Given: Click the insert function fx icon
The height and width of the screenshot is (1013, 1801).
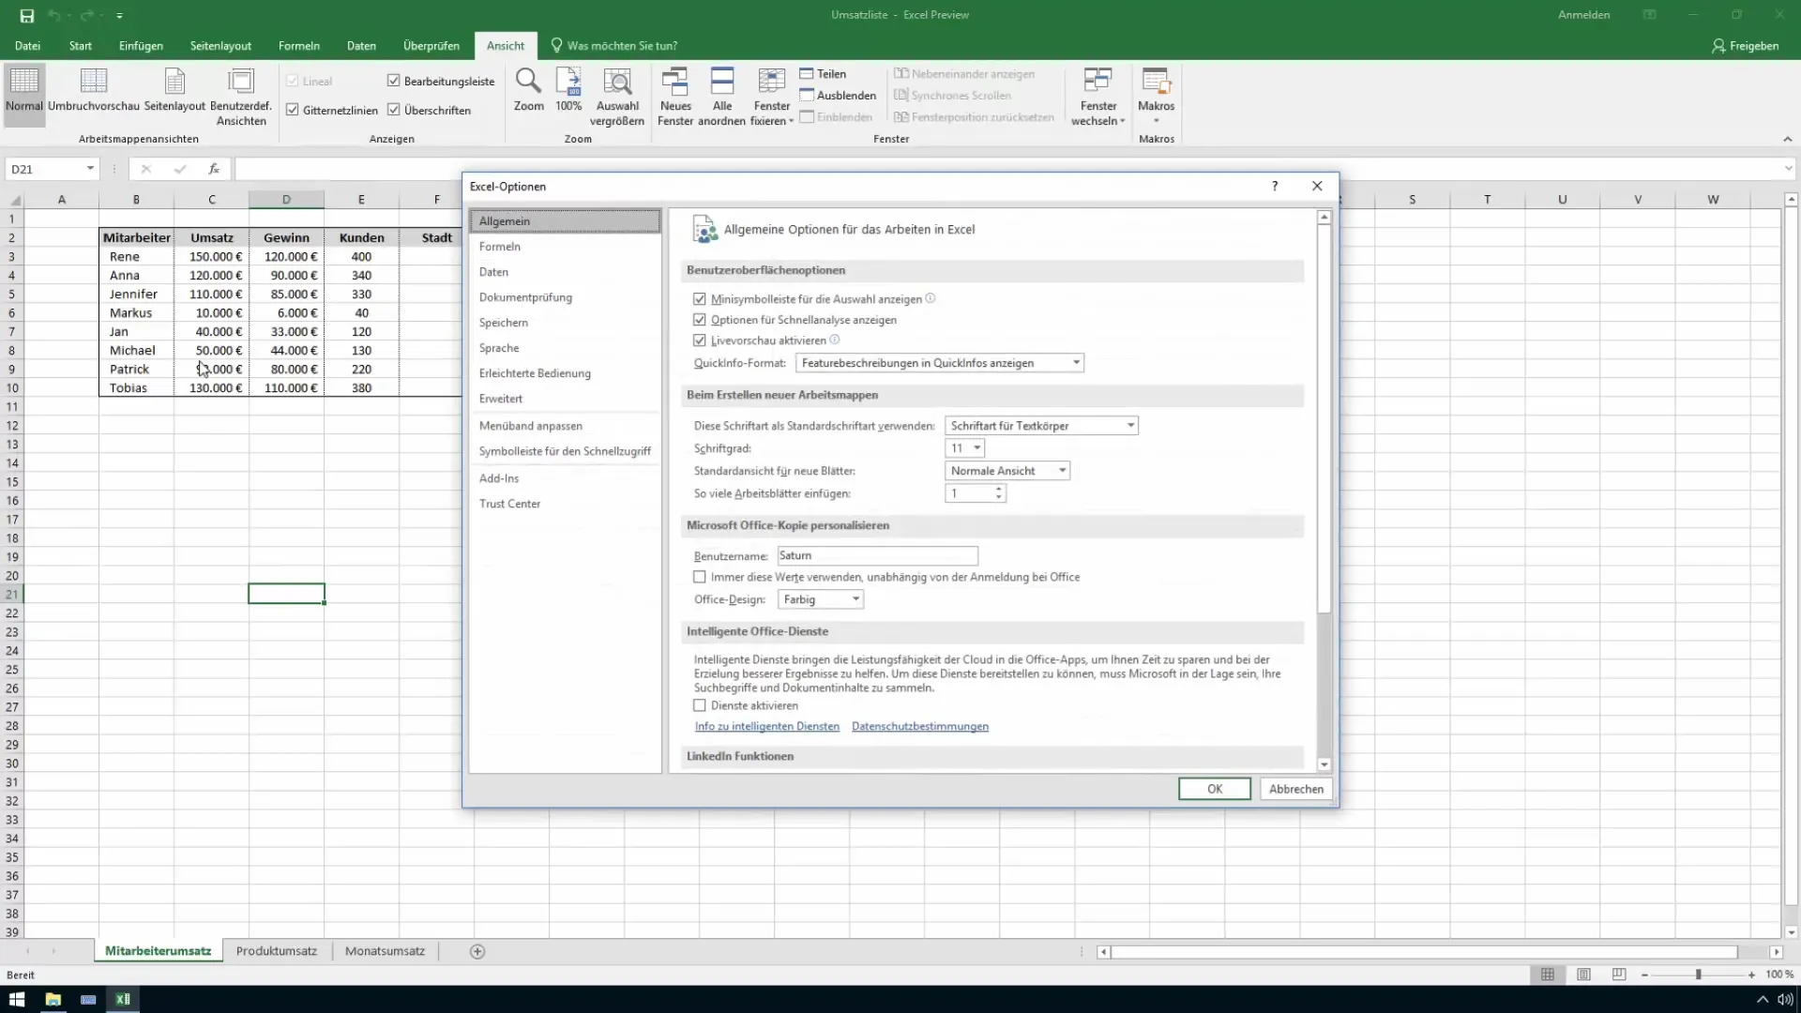Looking at the screenshot, I should tap(214, 169).
